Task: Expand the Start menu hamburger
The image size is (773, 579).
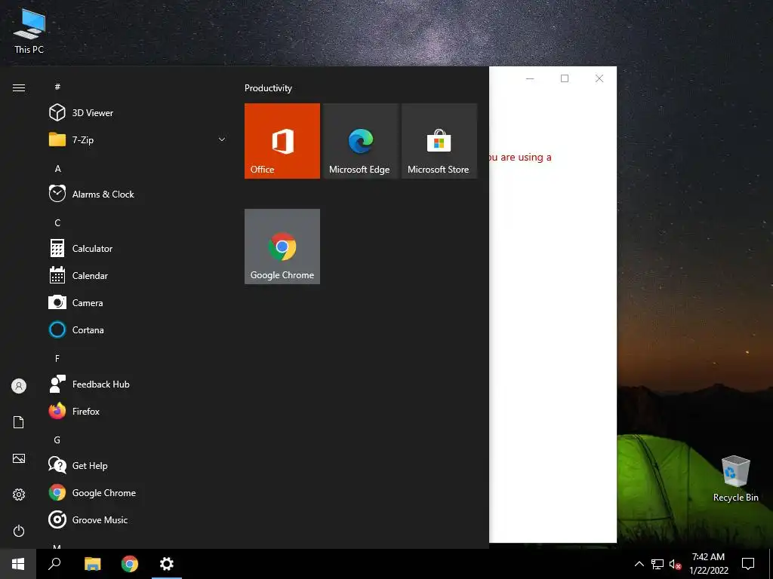Action: [19, 87]
